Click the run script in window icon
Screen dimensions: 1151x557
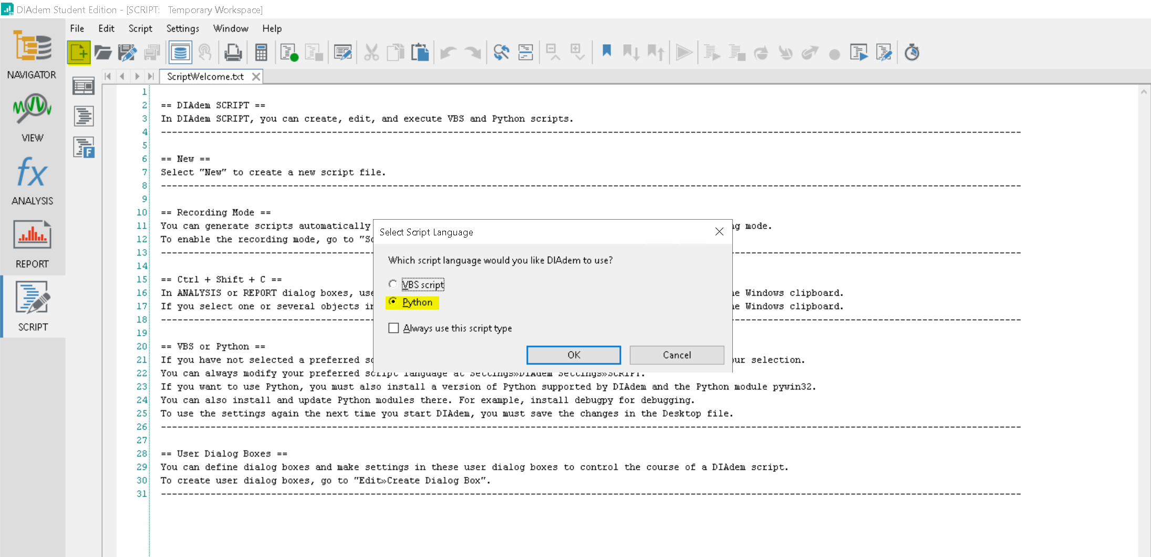point(859,53)
